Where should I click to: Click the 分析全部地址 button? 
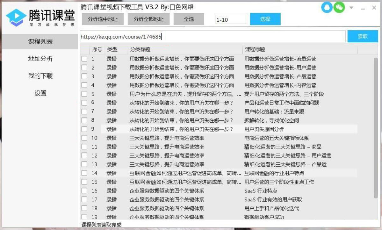148,19
